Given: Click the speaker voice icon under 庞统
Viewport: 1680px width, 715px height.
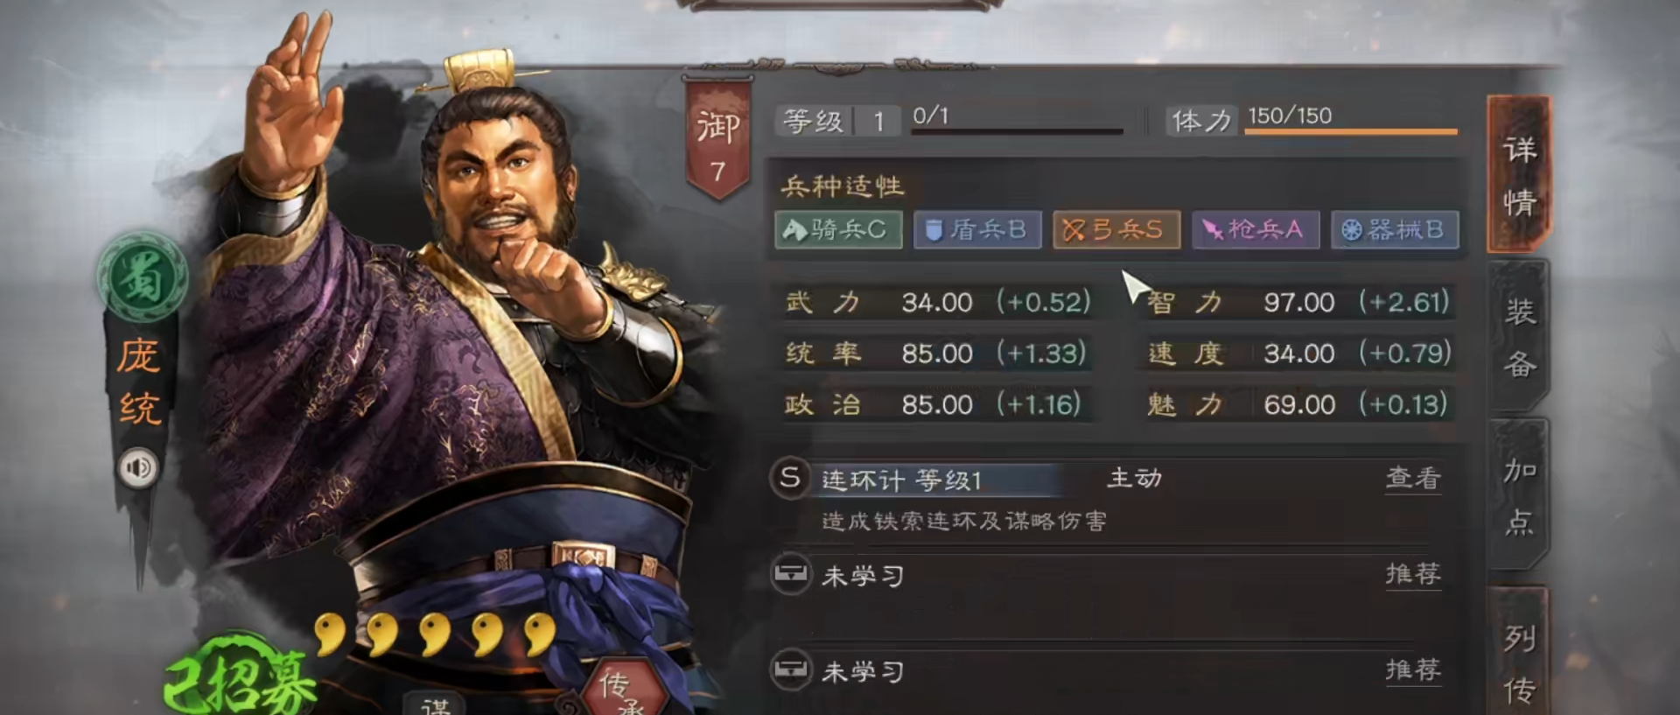Looking at the screenshot, I should click(x=139, y=468).
